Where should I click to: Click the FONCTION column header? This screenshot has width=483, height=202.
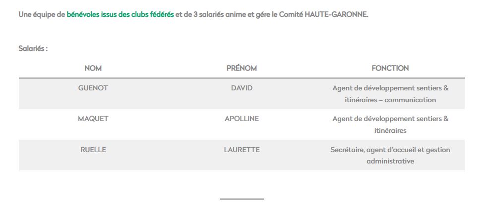[390, 68]
